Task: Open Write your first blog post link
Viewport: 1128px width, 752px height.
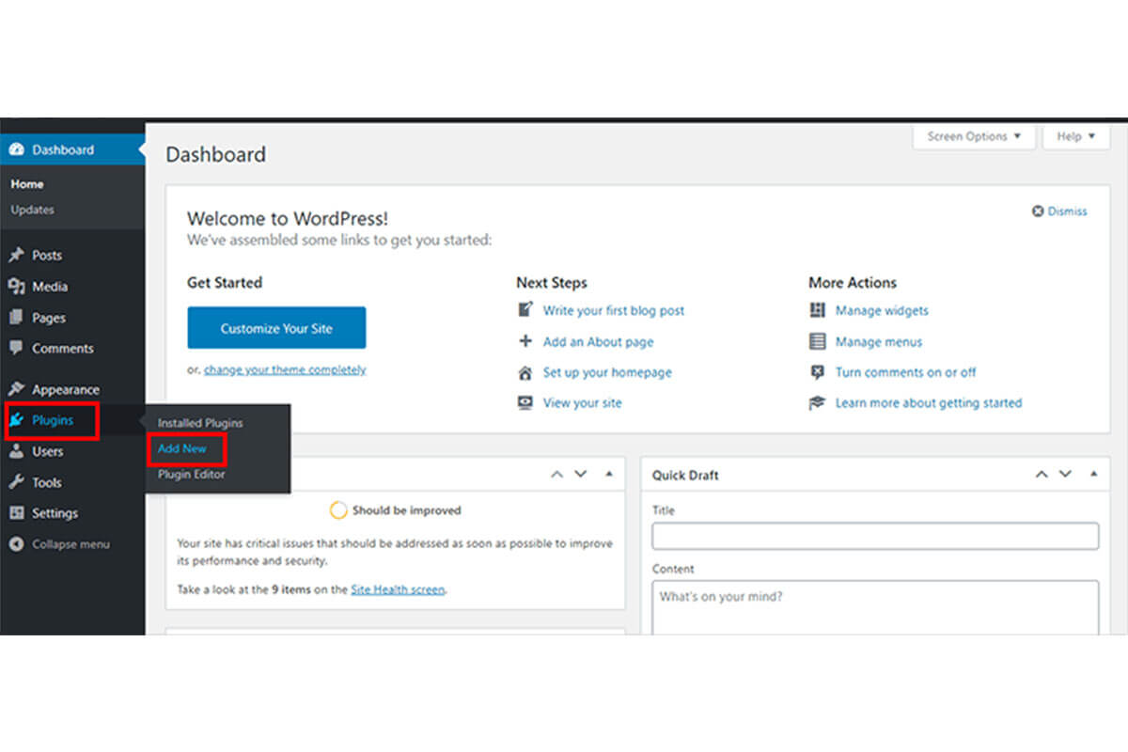Action: click(x=614, y=310)
